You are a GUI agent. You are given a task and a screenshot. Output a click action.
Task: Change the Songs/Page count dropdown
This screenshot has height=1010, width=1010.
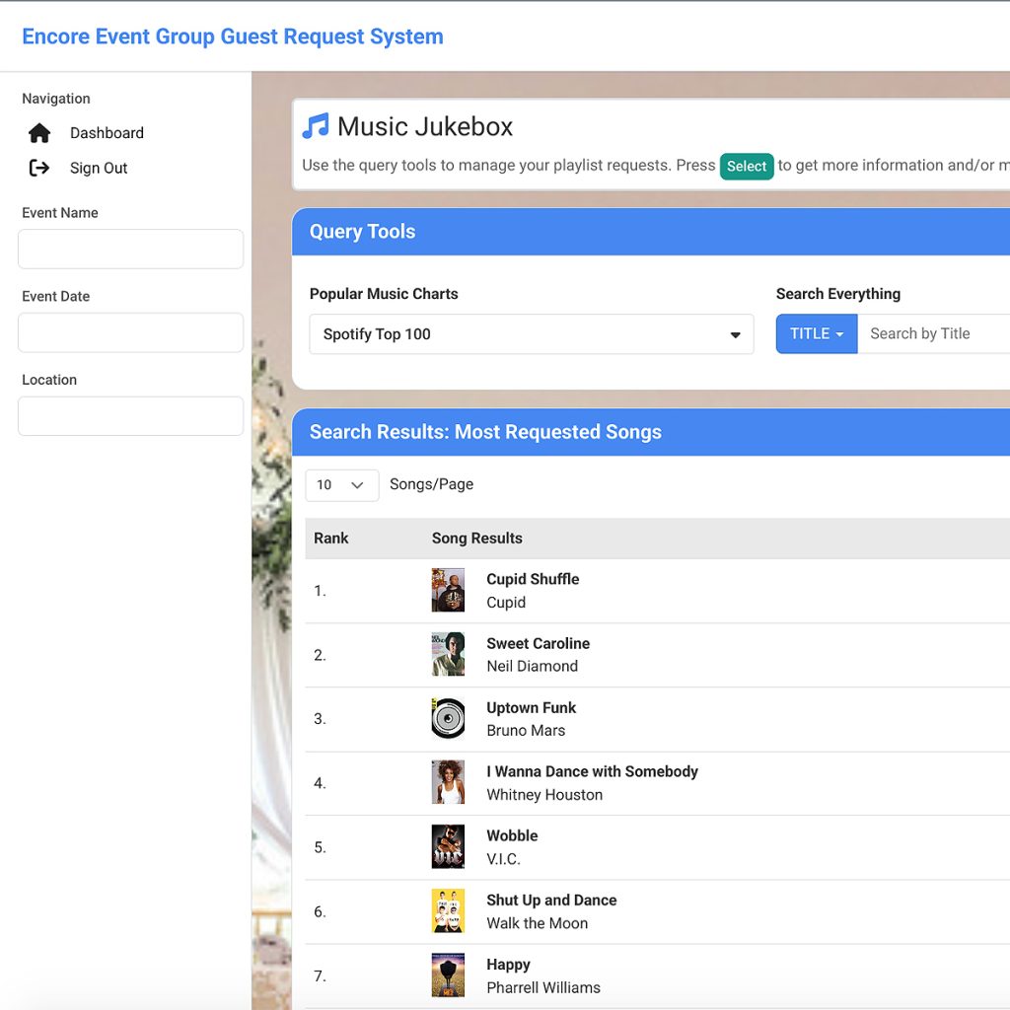pyautogui.click(x=341, y=485)
